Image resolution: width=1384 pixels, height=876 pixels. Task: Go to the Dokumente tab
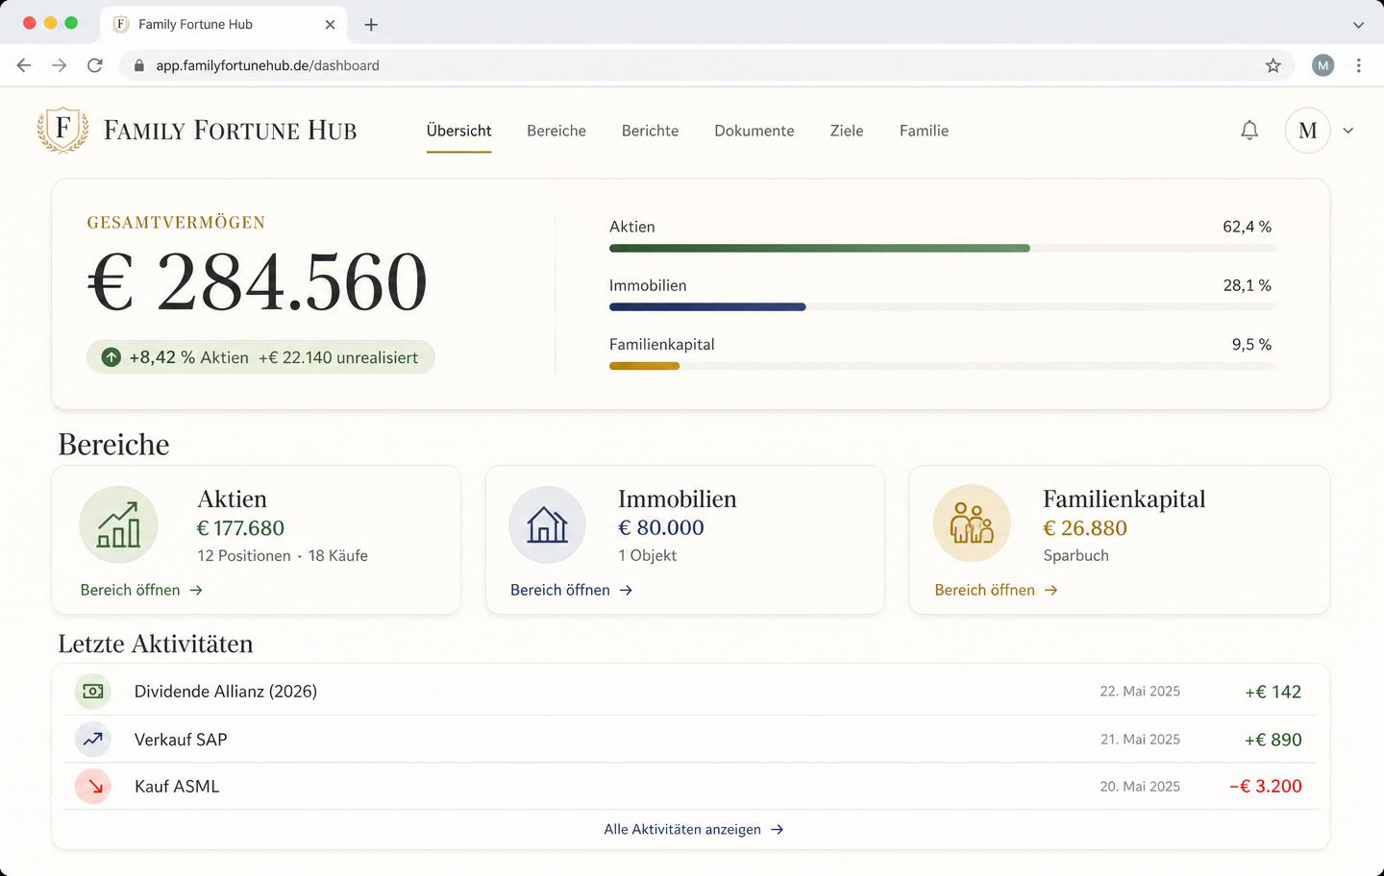(x=754, y=131)
